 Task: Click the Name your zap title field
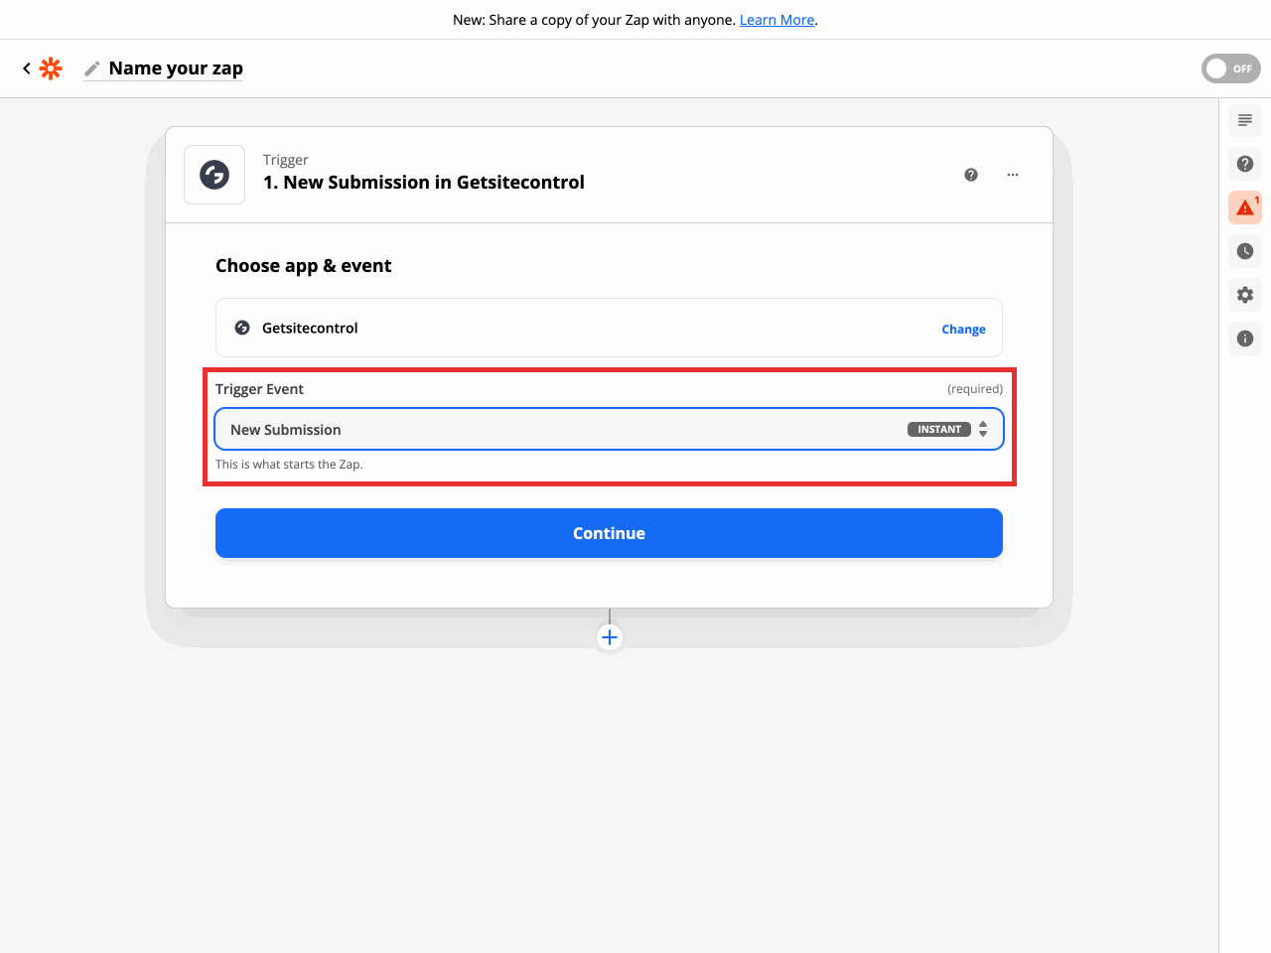click(176, 68)
